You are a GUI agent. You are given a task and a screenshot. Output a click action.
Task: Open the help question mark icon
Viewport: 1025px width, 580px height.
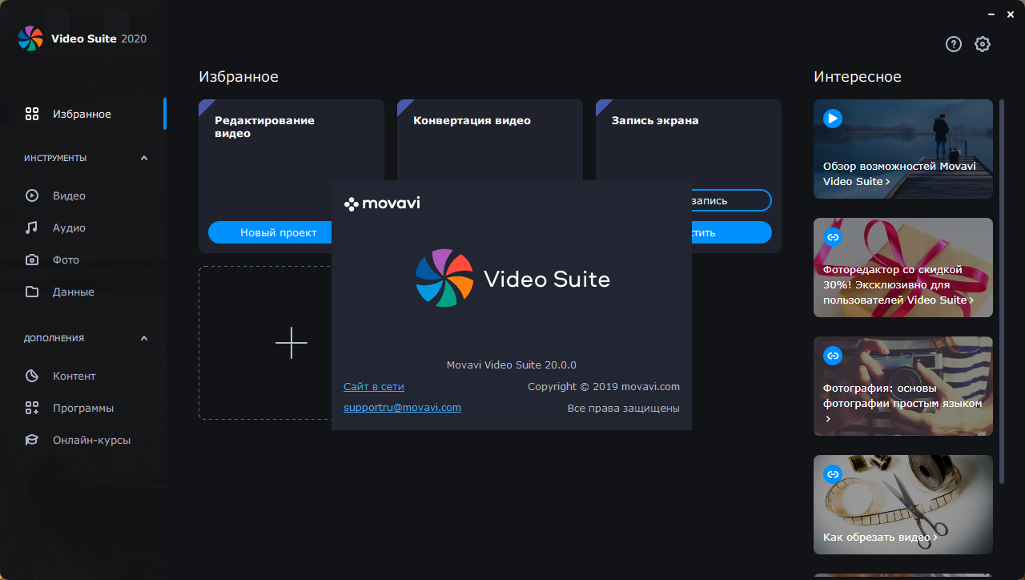coord(953,44)
